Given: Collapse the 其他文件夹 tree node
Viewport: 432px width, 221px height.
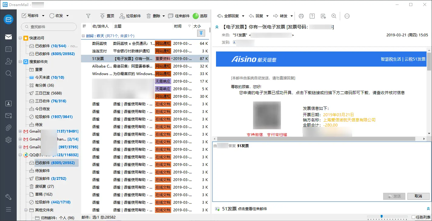Looking at the screenshot, I should tap(26, 210).
